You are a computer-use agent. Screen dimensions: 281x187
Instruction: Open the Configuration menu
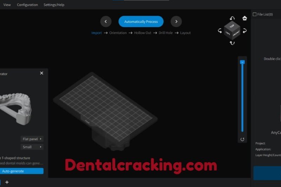tap(27, 5)
